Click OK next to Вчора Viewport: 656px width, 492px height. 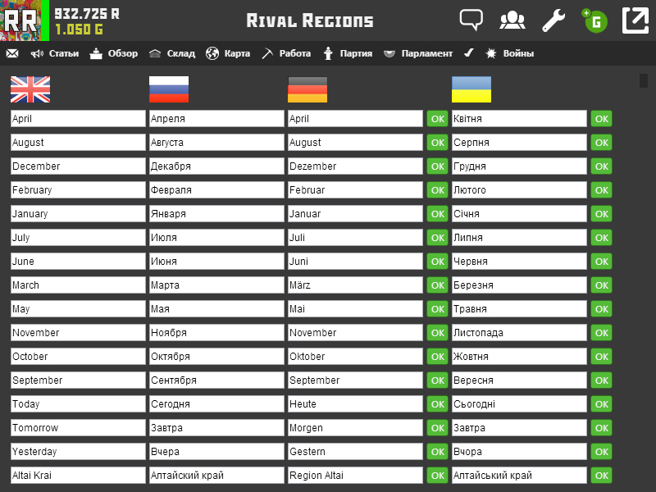click(x=602, y=452)
